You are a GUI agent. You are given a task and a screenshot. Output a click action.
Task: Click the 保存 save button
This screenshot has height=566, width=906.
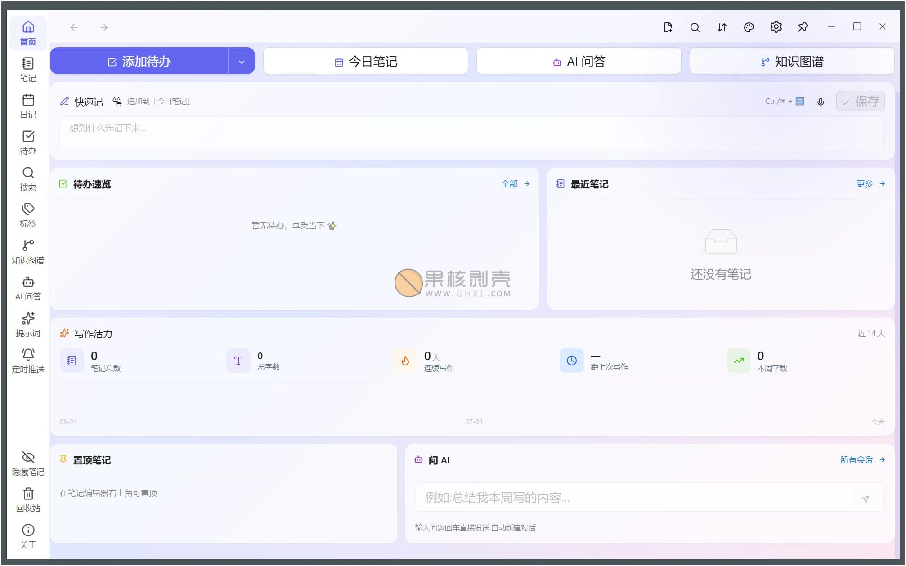[x=861, y=101]
